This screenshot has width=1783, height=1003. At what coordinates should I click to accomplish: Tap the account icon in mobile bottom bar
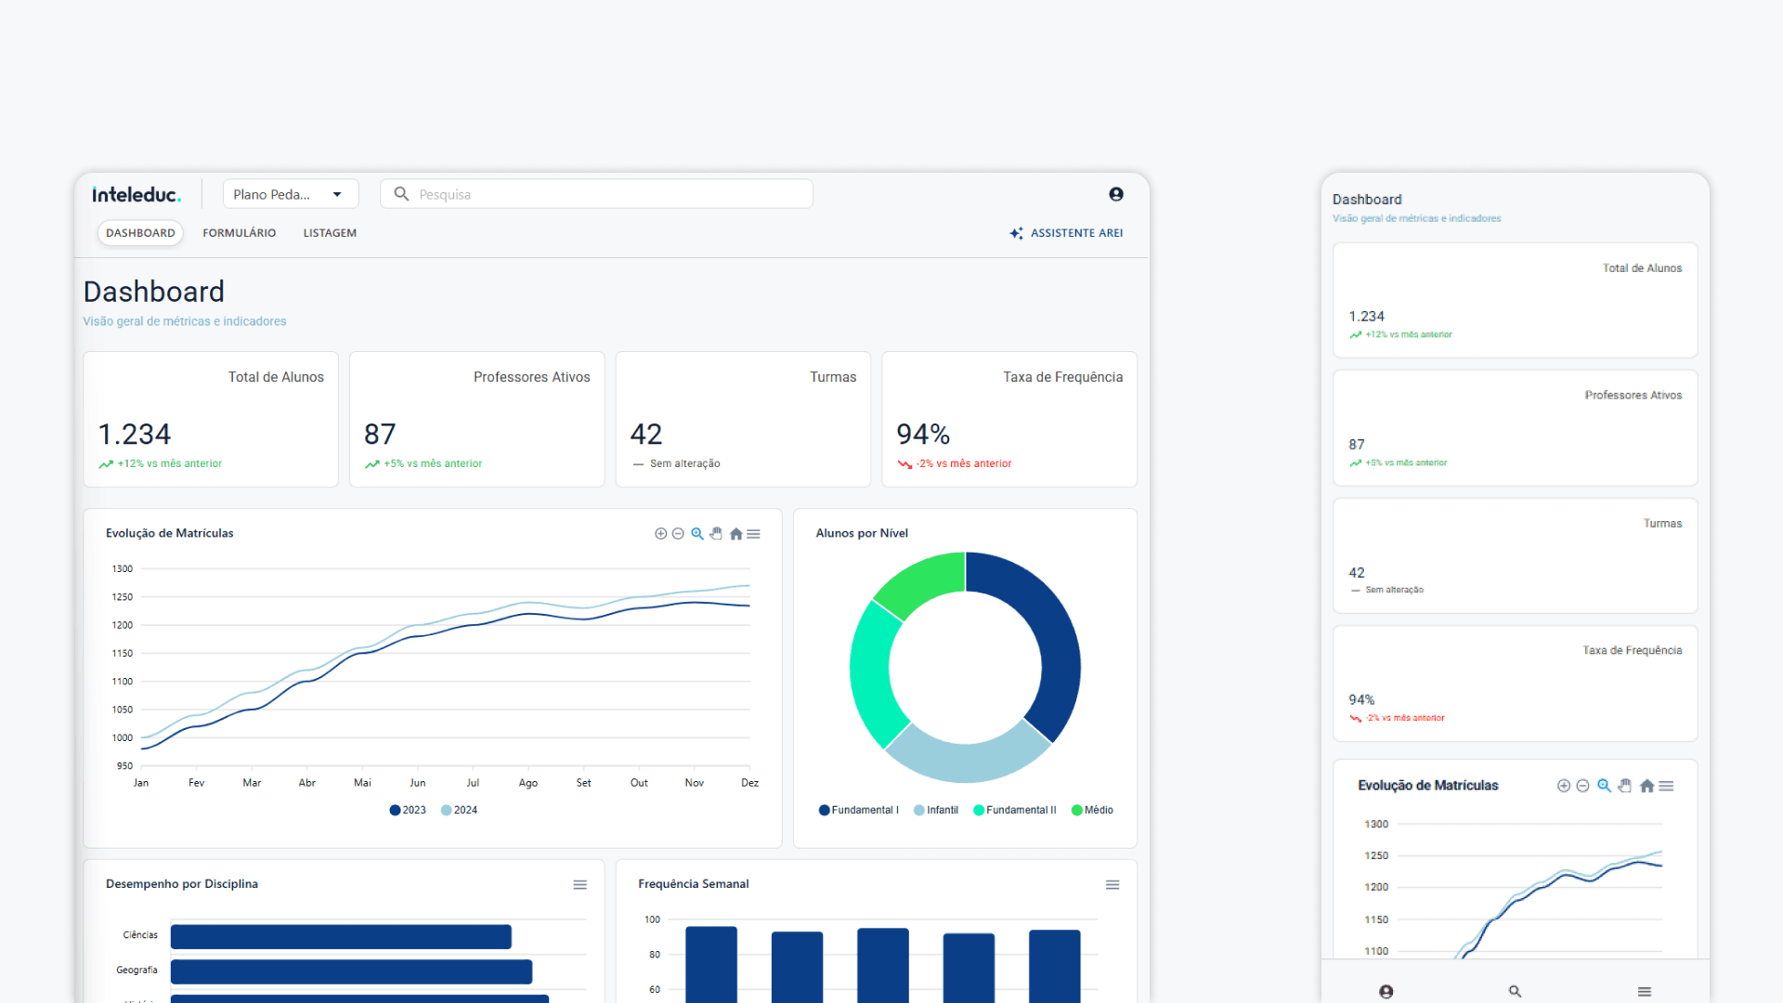[1386, 992]
